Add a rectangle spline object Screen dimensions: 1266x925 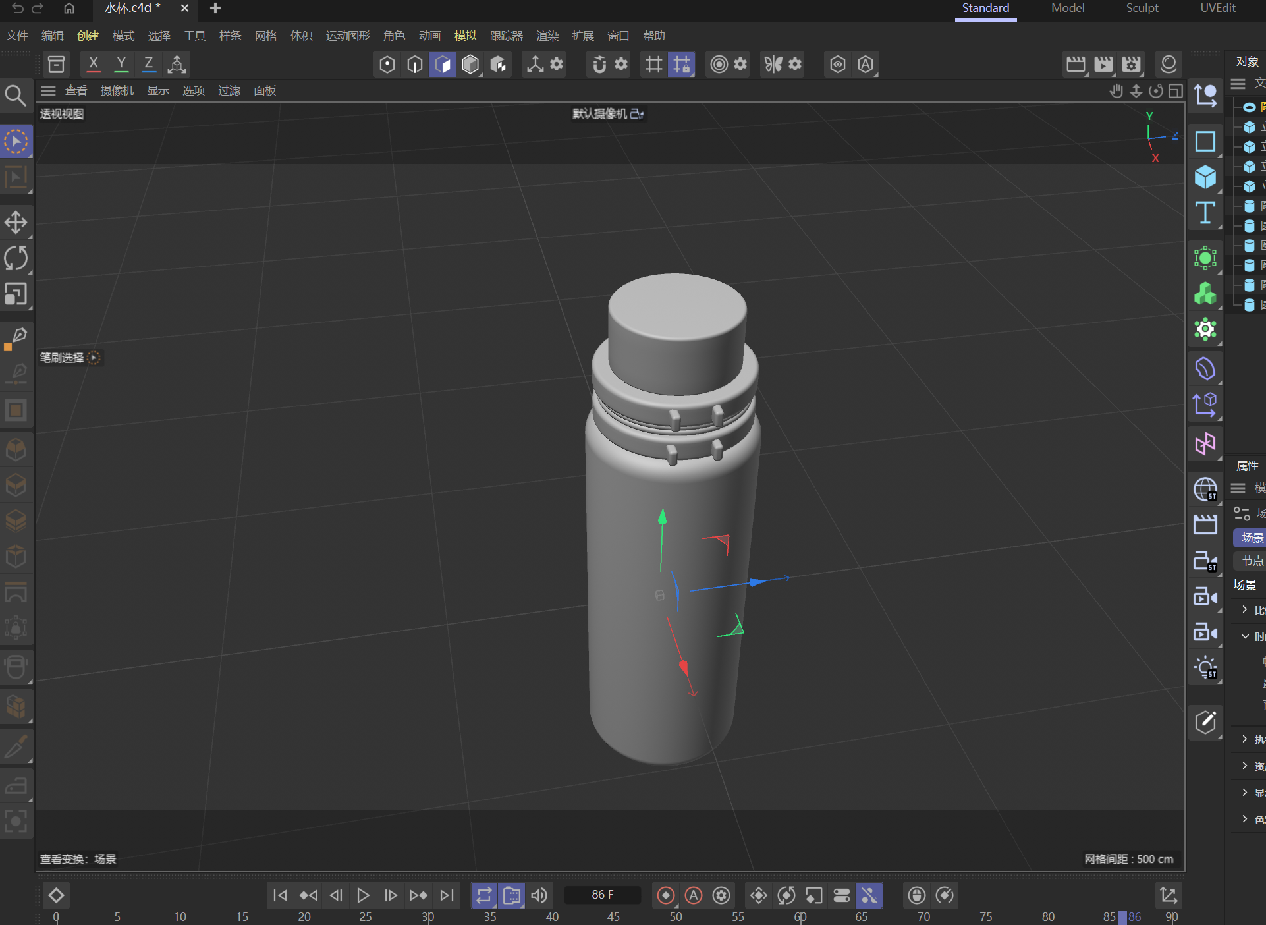1205,142
